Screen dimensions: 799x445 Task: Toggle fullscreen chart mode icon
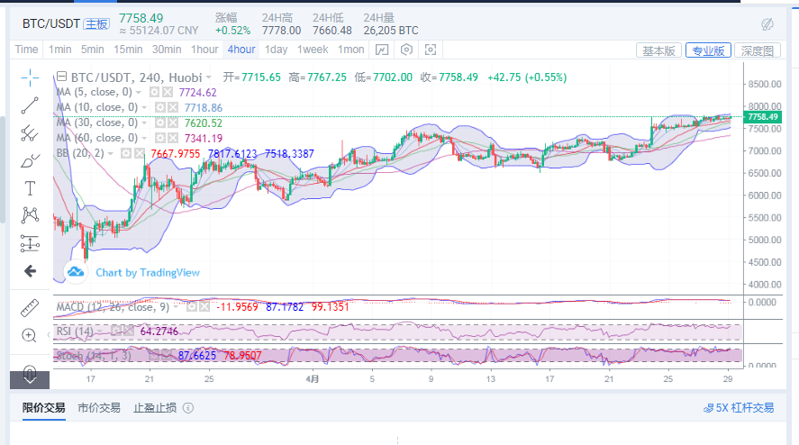tap(431, 50)
